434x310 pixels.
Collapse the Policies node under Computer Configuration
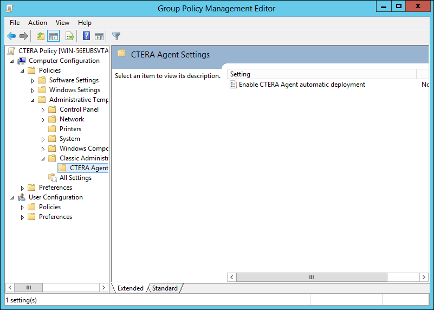tap(22, 71)
